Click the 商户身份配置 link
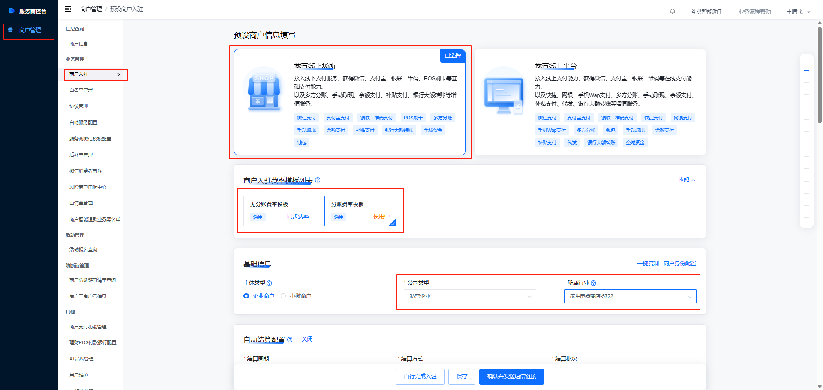Screen dimensions: 823x390 pyautogui.click(x=680, y=263)
